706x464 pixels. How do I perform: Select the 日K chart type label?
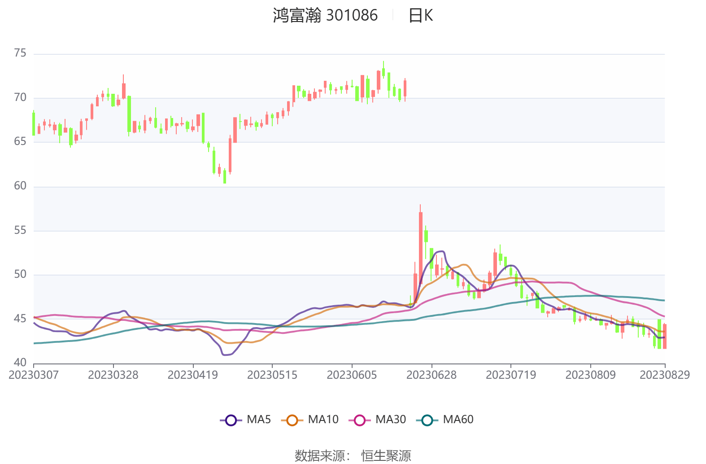coord(420,16)
